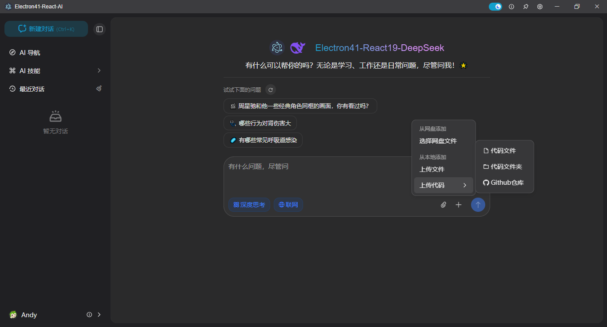
Task: Expand the Andy profile chevron
Action: point(99,315)
